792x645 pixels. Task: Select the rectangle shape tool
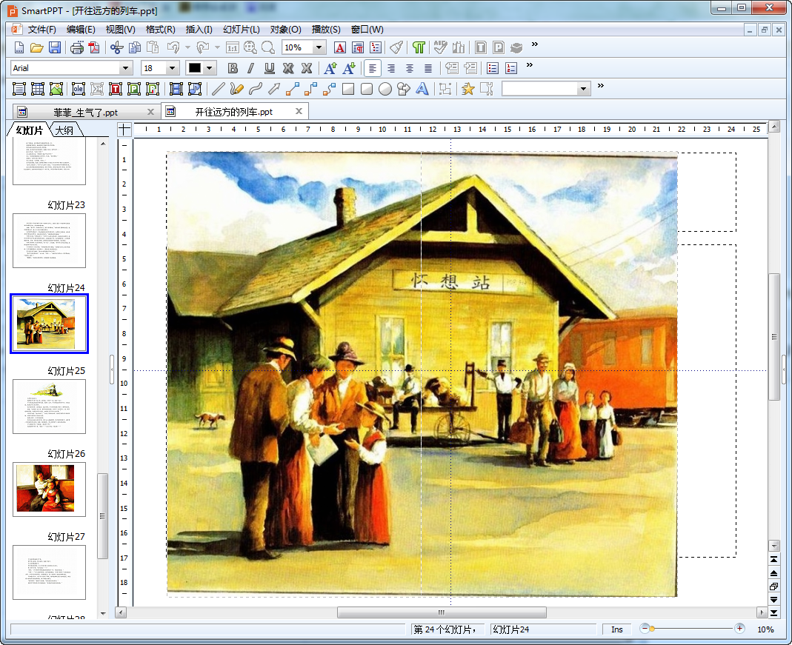coord(348,89)
